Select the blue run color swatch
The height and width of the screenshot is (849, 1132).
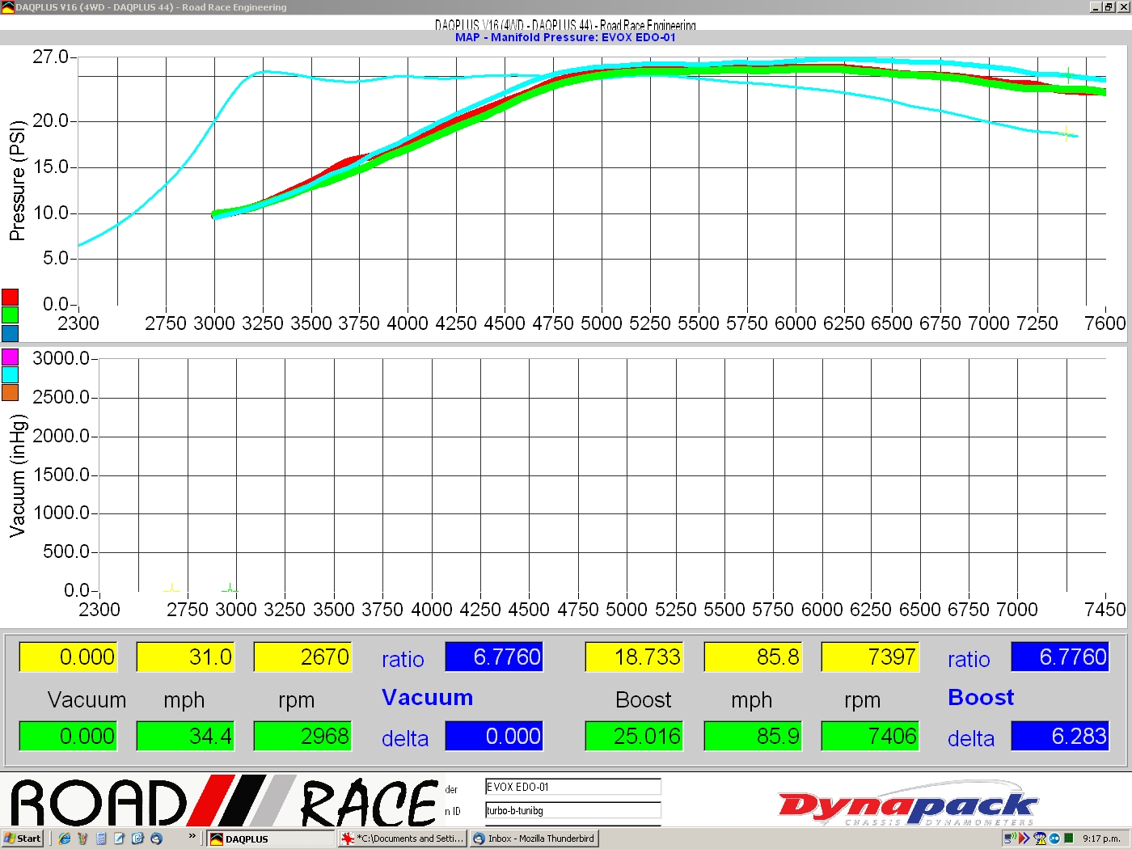10,332
